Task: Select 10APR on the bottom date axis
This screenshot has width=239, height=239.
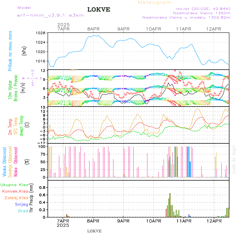Action: [x=153, y=221]
